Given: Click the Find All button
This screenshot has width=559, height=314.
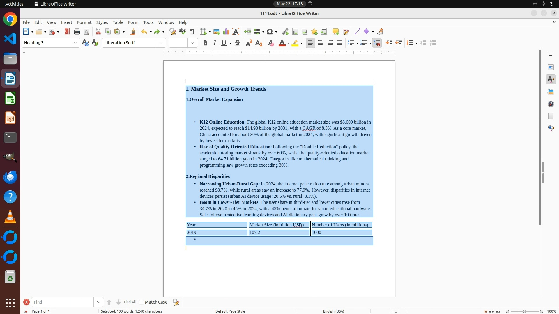Looking at the screenshot, I should (x=130, y=302).
